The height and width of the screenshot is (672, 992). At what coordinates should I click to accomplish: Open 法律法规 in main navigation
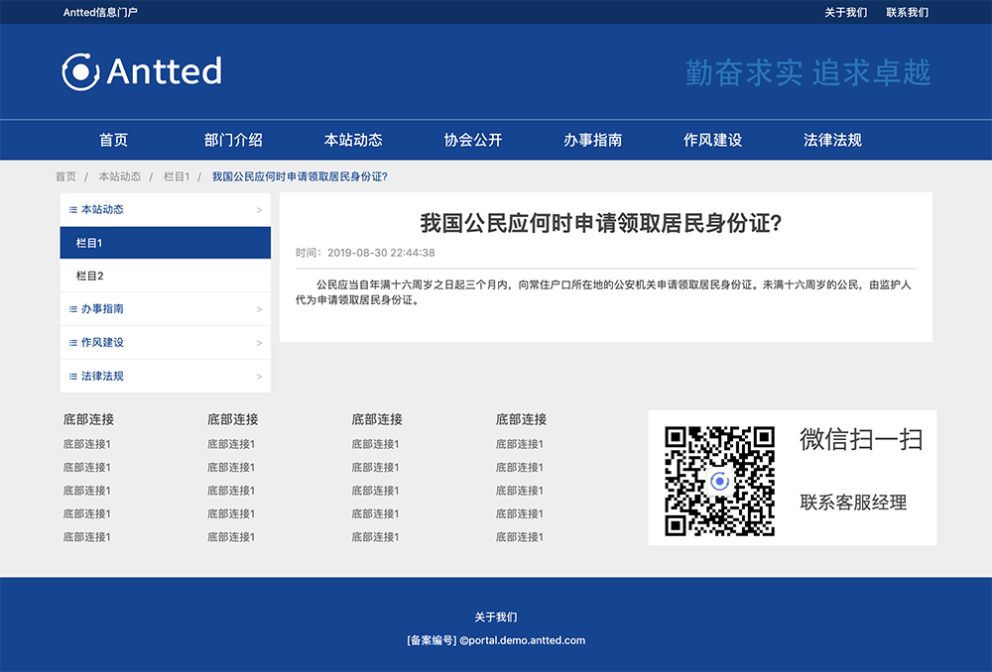pyautogui.click(x=832, y=140)
